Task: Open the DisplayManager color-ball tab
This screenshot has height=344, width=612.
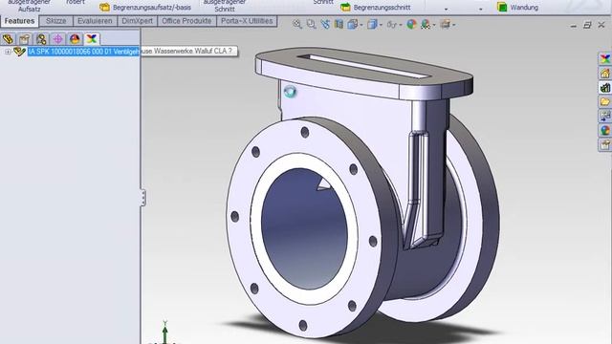Action: coord(75,39)
